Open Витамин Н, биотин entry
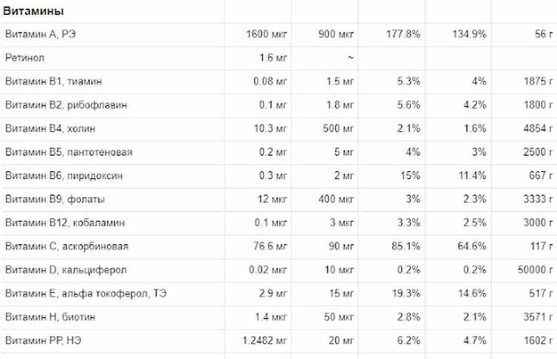 pyautogui.click(x=50, y=317)
